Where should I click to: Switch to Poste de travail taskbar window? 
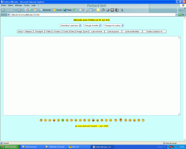point(32,147)
